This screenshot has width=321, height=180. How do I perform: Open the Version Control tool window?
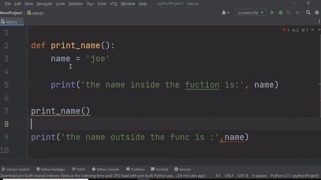(x=16, y=169)
